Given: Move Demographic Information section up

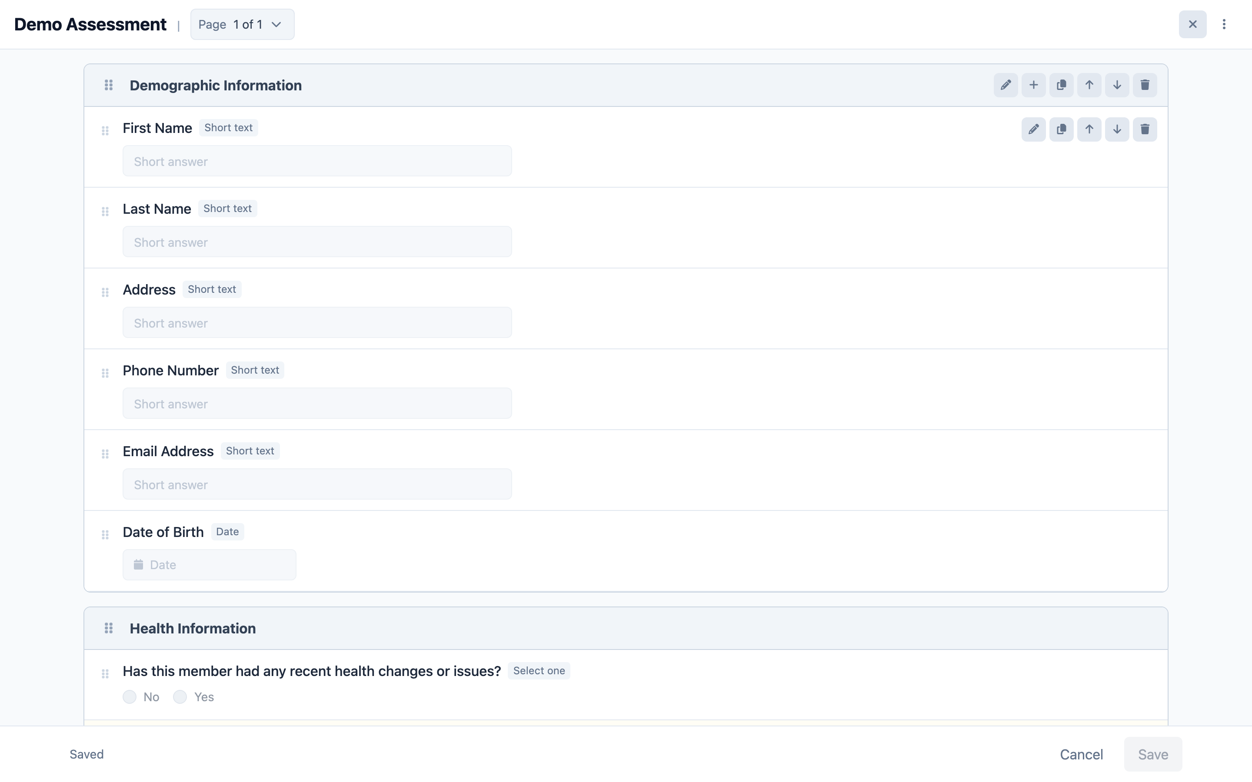Looking at the screenshot, I should click(1089, 85).
